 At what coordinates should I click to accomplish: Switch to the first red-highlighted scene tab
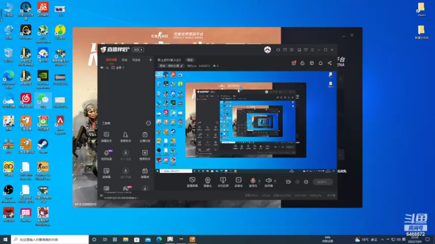[111, 60]
